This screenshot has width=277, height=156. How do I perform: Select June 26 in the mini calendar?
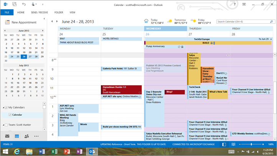point(24,56)
